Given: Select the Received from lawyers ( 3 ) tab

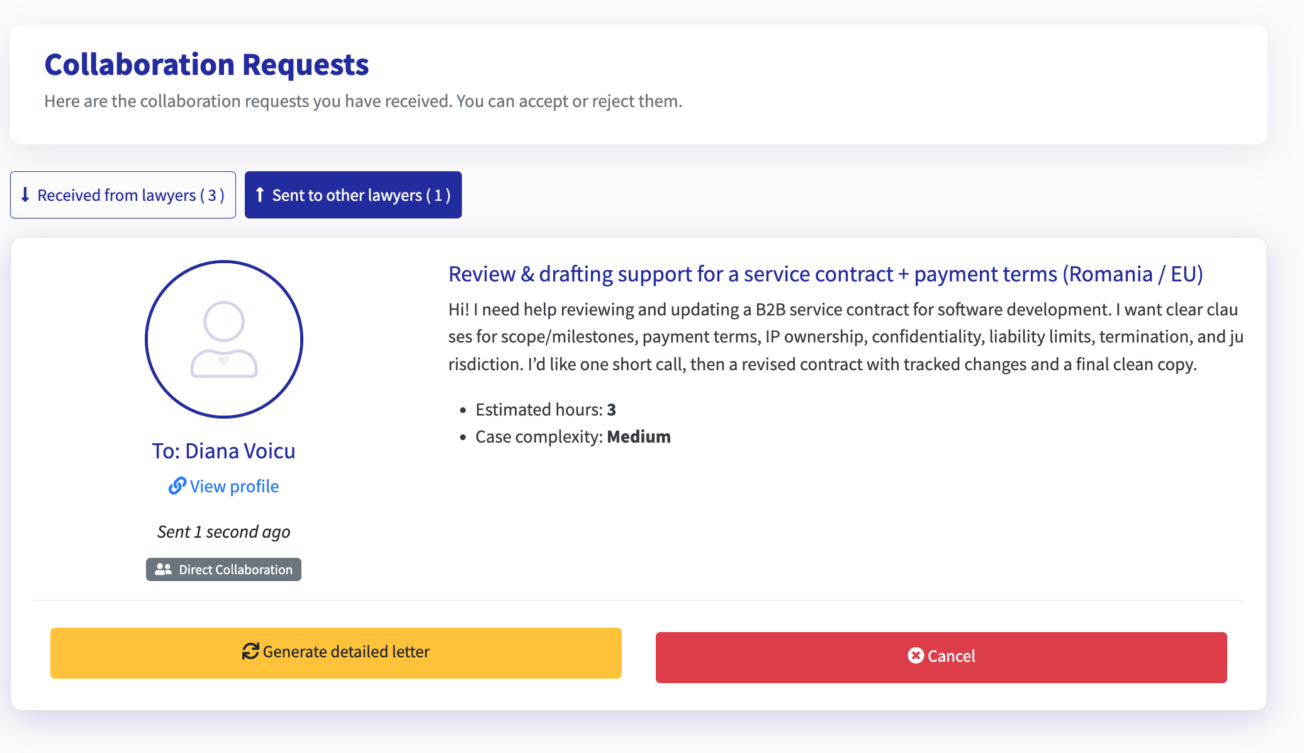Looking at the screenshot, I should [123, 195].
